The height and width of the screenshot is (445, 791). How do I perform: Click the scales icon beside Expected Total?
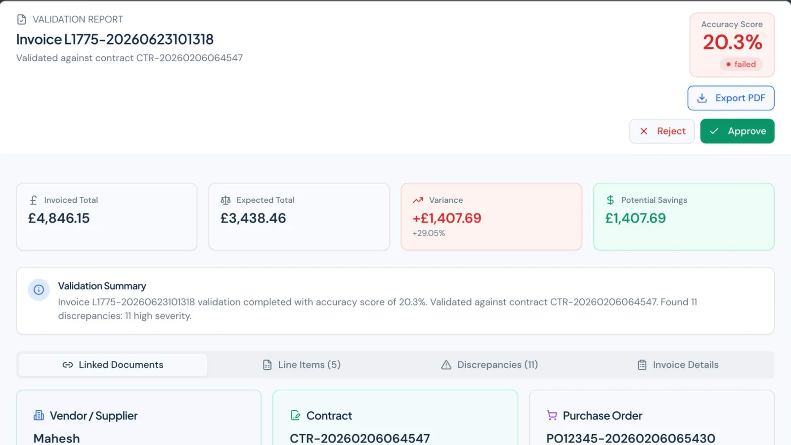(x=225, y=200)
